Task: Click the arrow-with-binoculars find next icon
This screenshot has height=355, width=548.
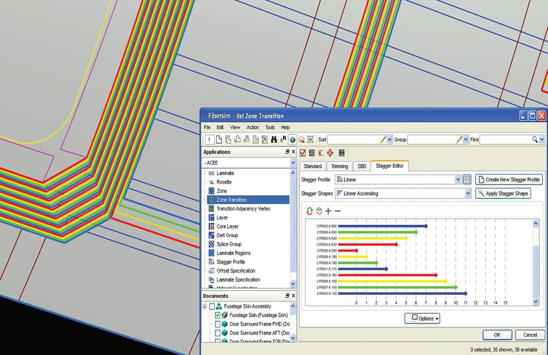Action: (x=283, y=140)
